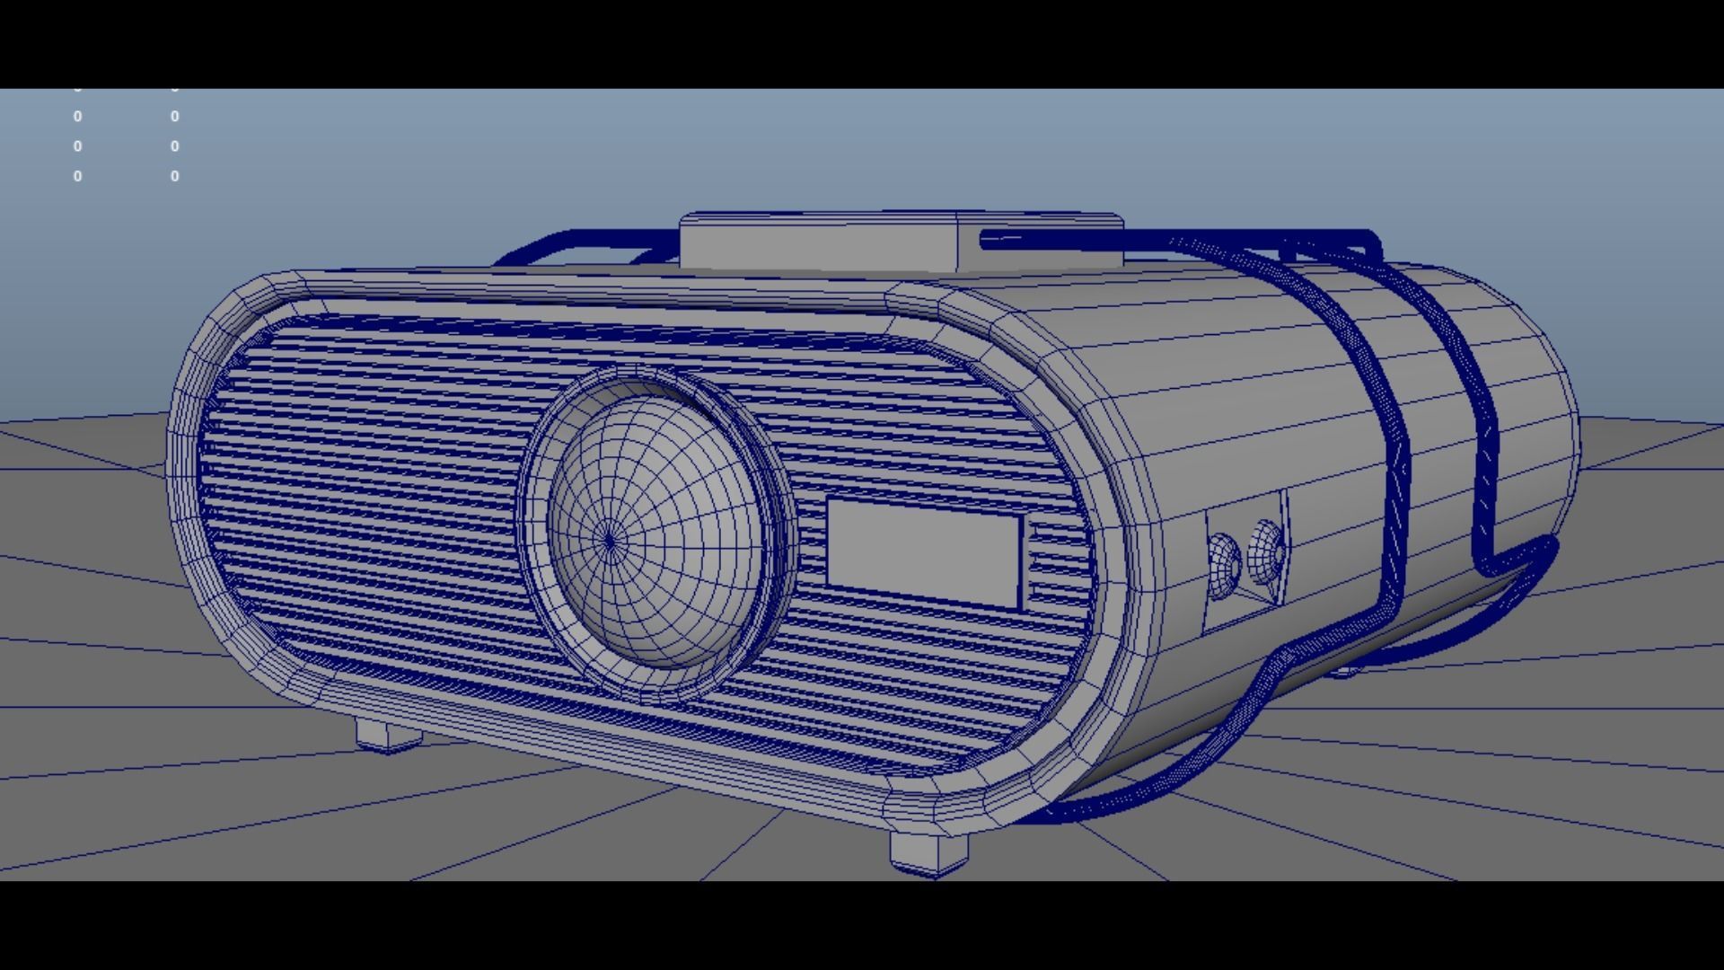This screenshot has height=970, width=1724.
Task: Select the flat box on top of the projector
Action: [902, 242]
